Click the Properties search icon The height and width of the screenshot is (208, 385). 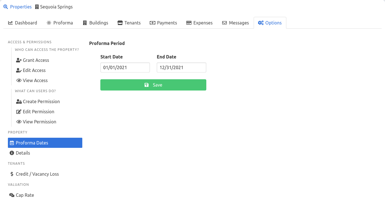pyautogui.click(x=6, y=7)
